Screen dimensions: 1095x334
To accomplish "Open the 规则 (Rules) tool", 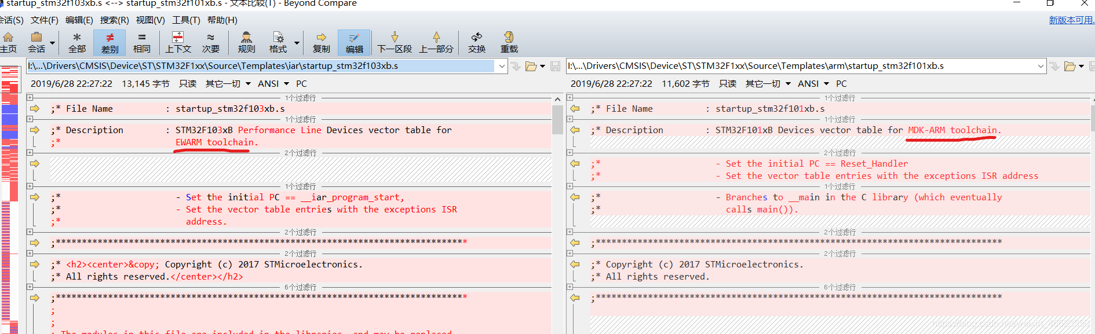I will point(246,42).
